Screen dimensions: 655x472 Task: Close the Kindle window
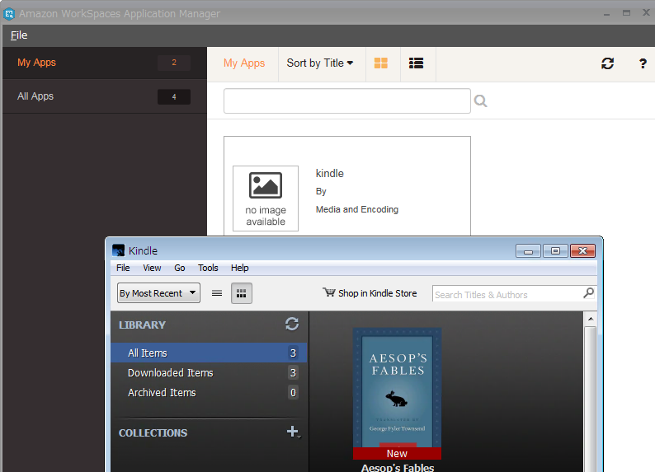(x=582, y=250)
